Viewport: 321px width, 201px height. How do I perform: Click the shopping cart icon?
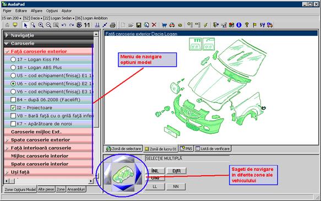(x=164, y=25)
